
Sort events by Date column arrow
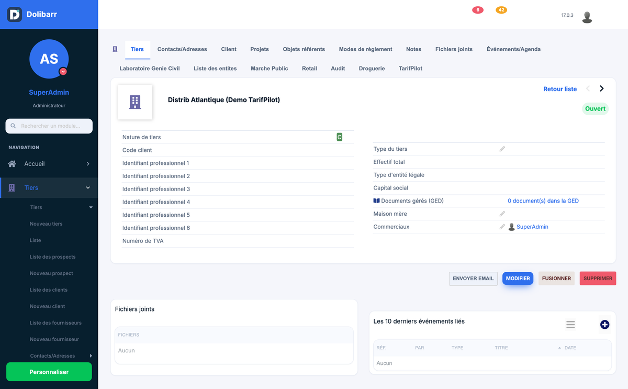[559, 348]
